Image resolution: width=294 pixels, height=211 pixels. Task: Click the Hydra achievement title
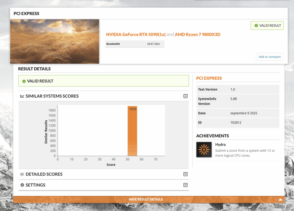(x=220, y=144)
